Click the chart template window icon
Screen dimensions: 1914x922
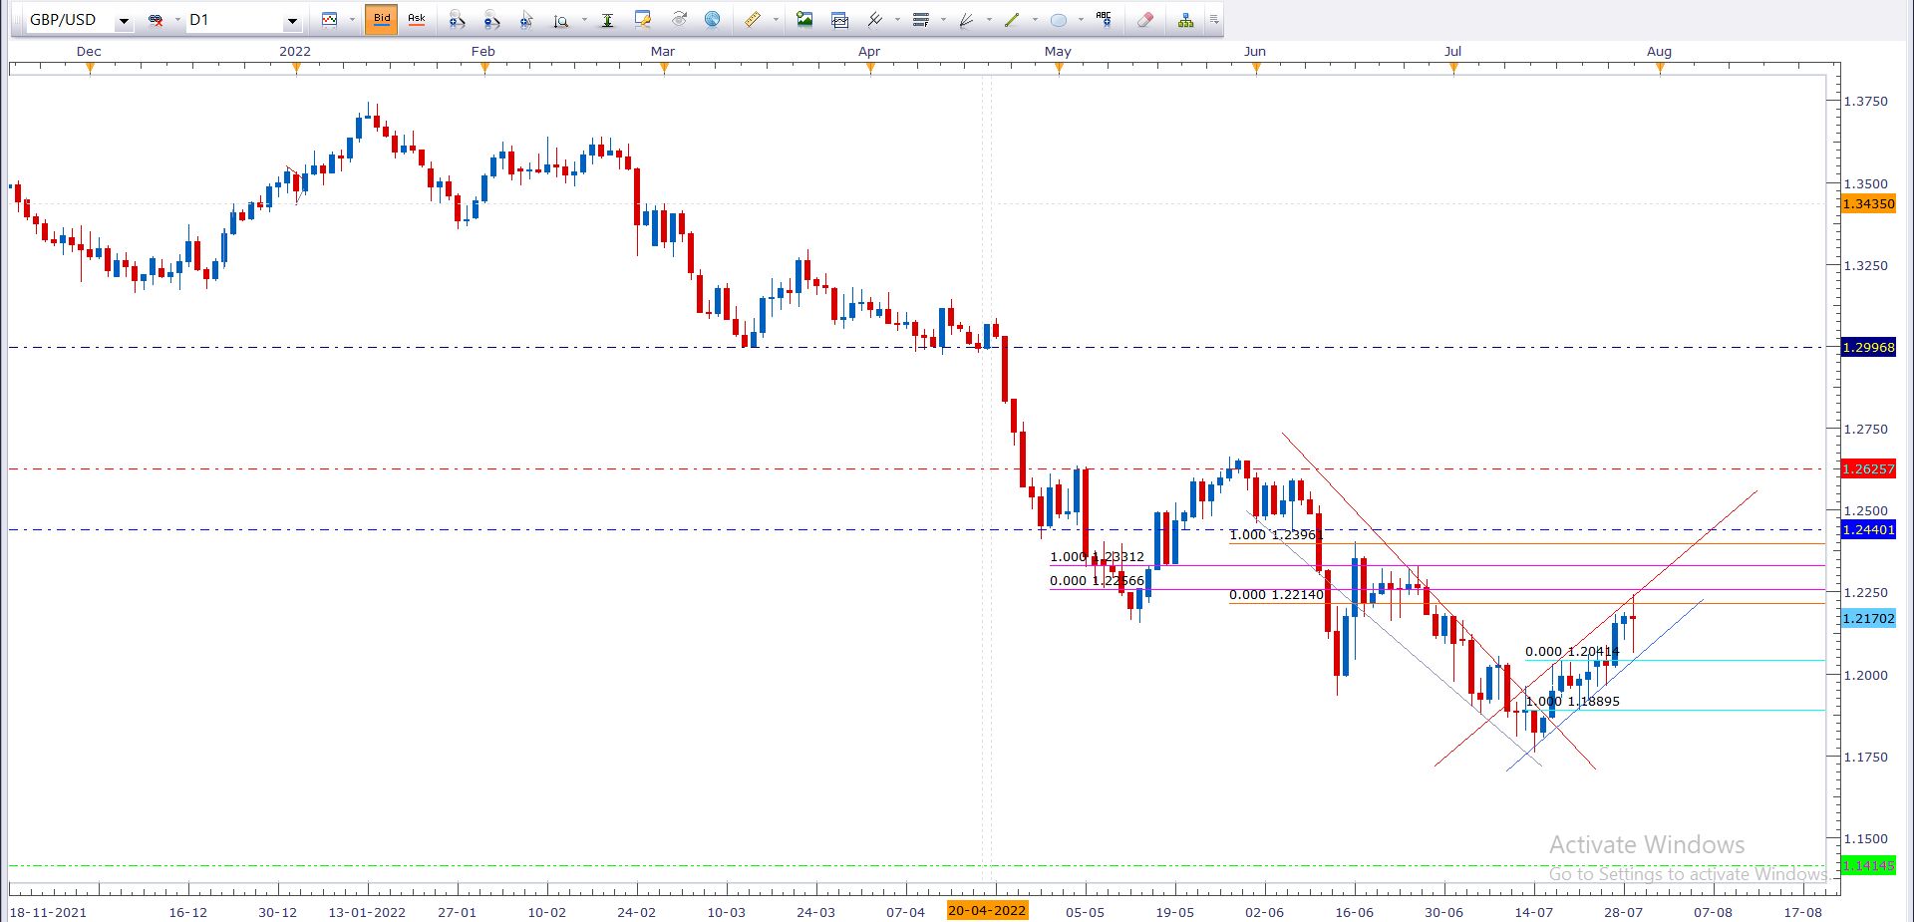coord(839,20)
